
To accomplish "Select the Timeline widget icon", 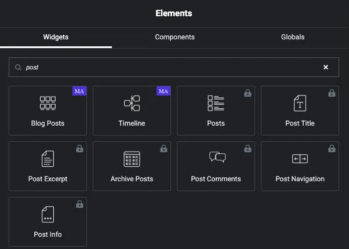I will pyautogui.click(x=132, y=103).
